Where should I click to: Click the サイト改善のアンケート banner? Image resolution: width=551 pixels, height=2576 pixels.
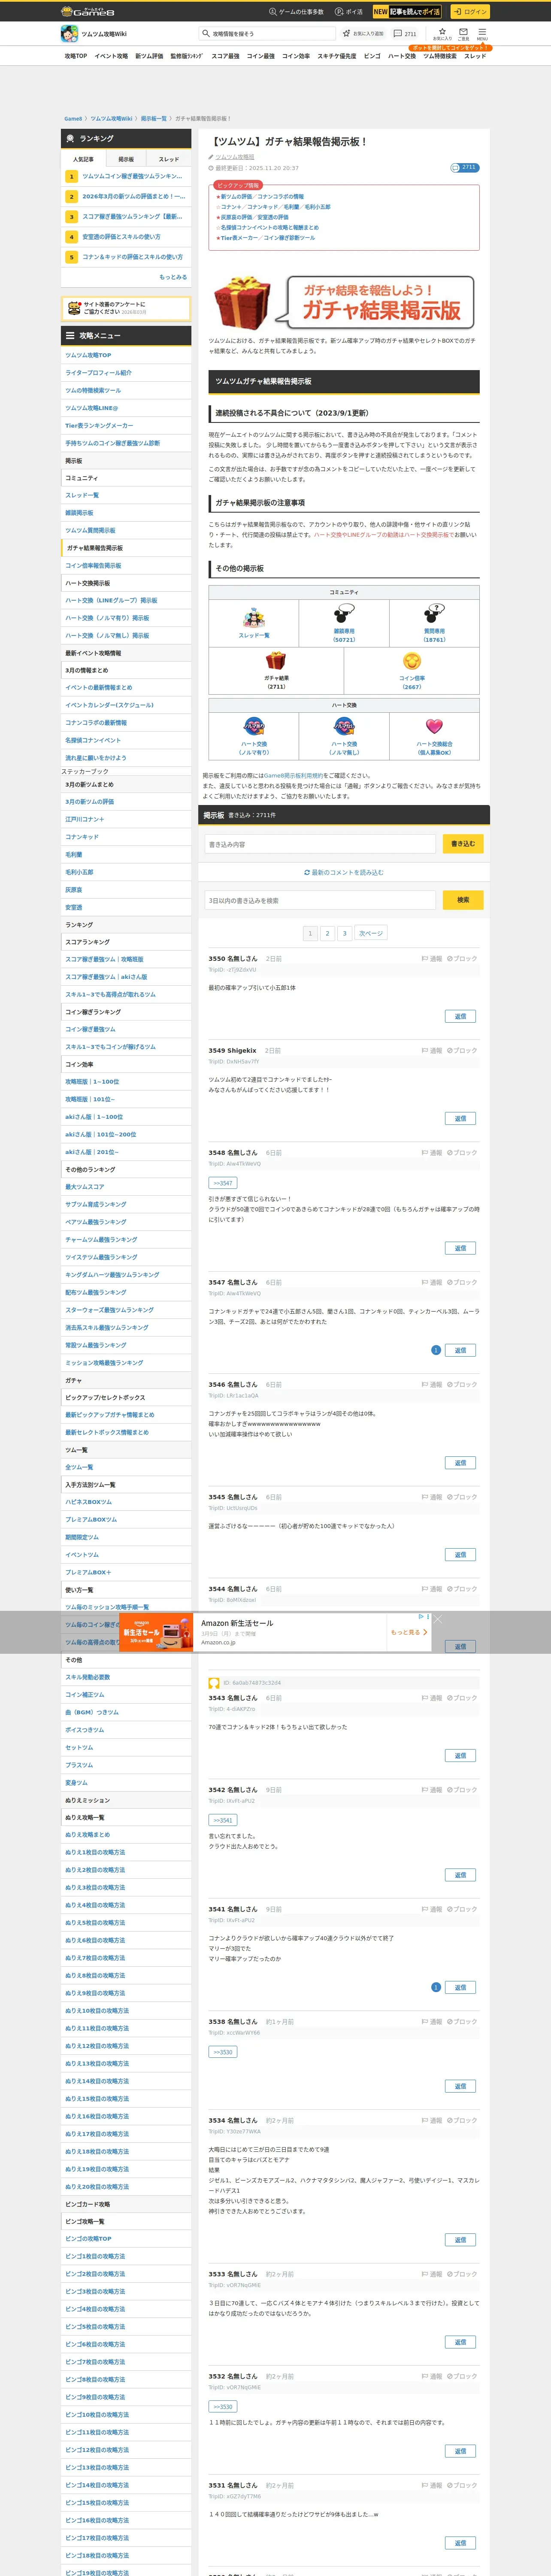(126, 308)
